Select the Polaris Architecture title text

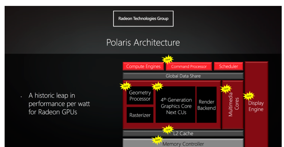143,43
